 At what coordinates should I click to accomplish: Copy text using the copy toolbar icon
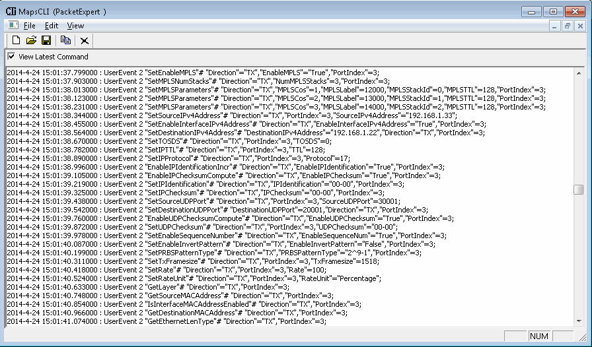point(65,40)
